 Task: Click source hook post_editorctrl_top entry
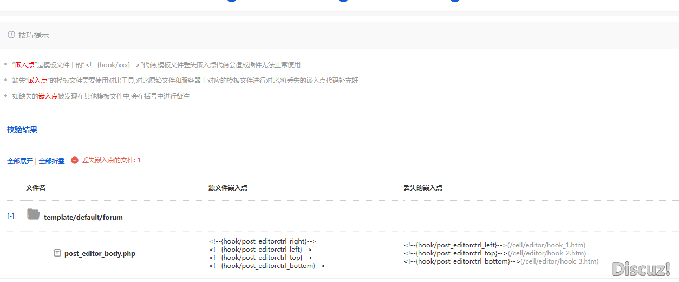[260, 258]
